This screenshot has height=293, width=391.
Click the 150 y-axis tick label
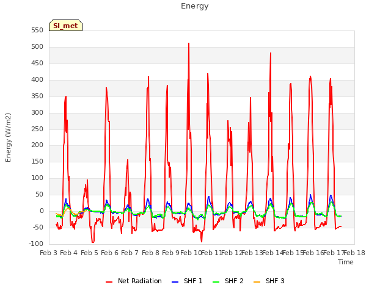coord(37,161)
